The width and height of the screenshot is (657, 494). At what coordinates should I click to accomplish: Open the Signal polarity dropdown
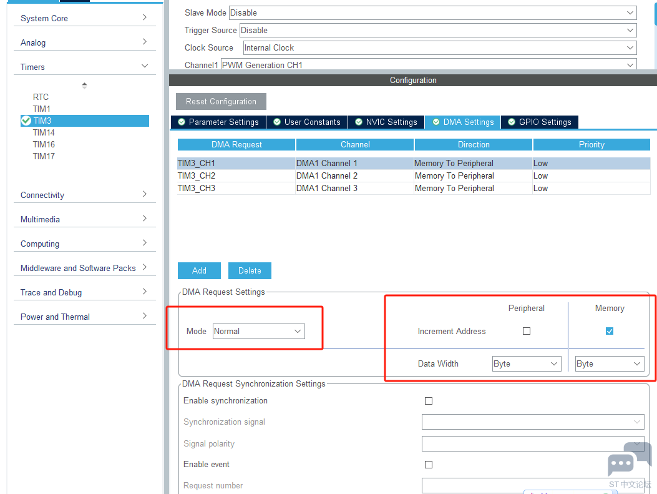coord(533,443)
